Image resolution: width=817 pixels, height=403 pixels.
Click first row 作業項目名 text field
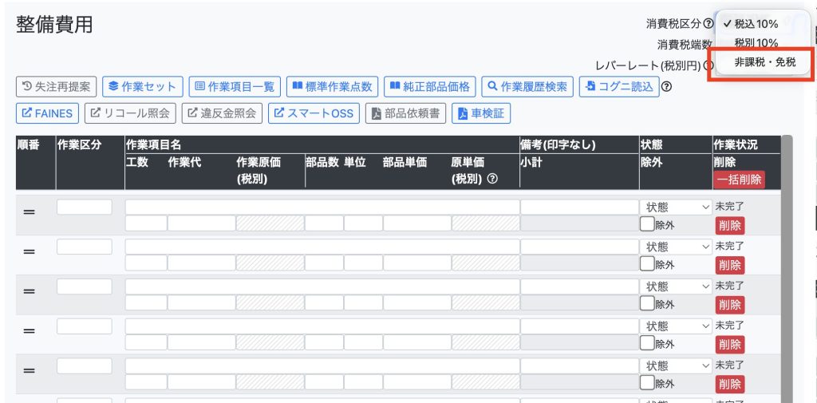pos(322,207)
